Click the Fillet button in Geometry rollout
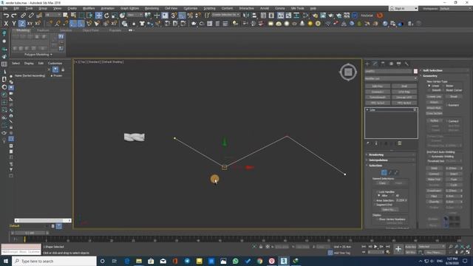The image size is (473, 266). [x=434, y=196]
